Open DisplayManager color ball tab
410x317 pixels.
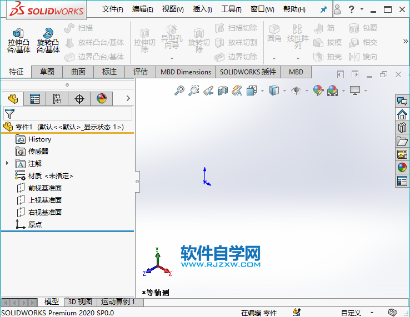pos(102,99)
